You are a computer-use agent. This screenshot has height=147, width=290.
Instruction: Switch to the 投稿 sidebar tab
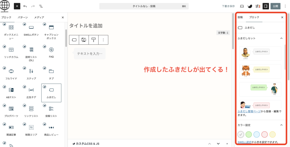[240, 17]
